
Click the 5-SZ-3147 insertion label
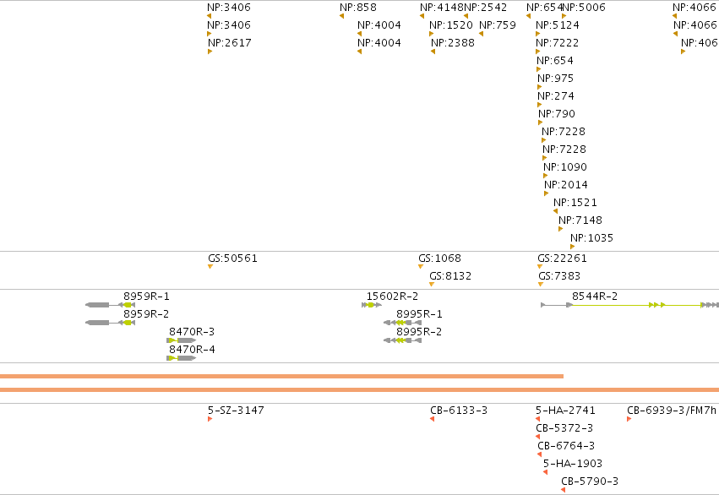tap(237, 411)
